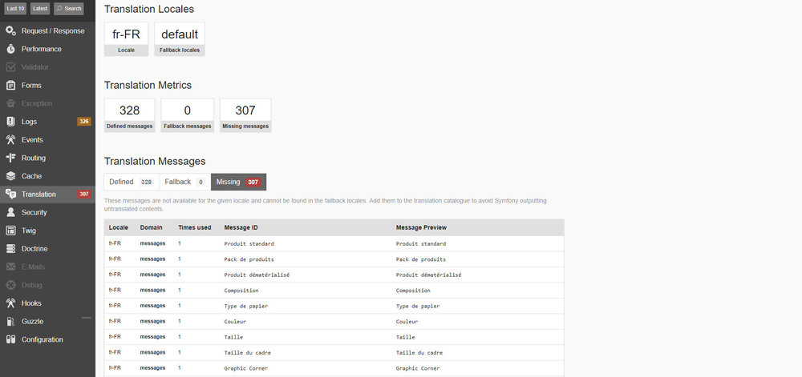Click the Cache layers icon
This screenshot has width=802, height=377.
coord(10,176)
